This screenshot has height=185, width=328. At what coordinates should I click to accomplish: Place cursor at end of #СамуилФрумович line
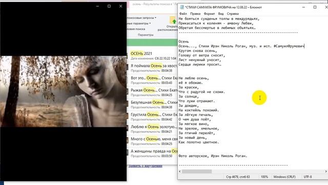pos(304,46)
